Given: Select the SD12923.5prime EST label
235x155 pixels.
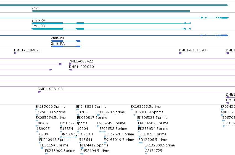Looking at the screenshot, I should point(111,112).
